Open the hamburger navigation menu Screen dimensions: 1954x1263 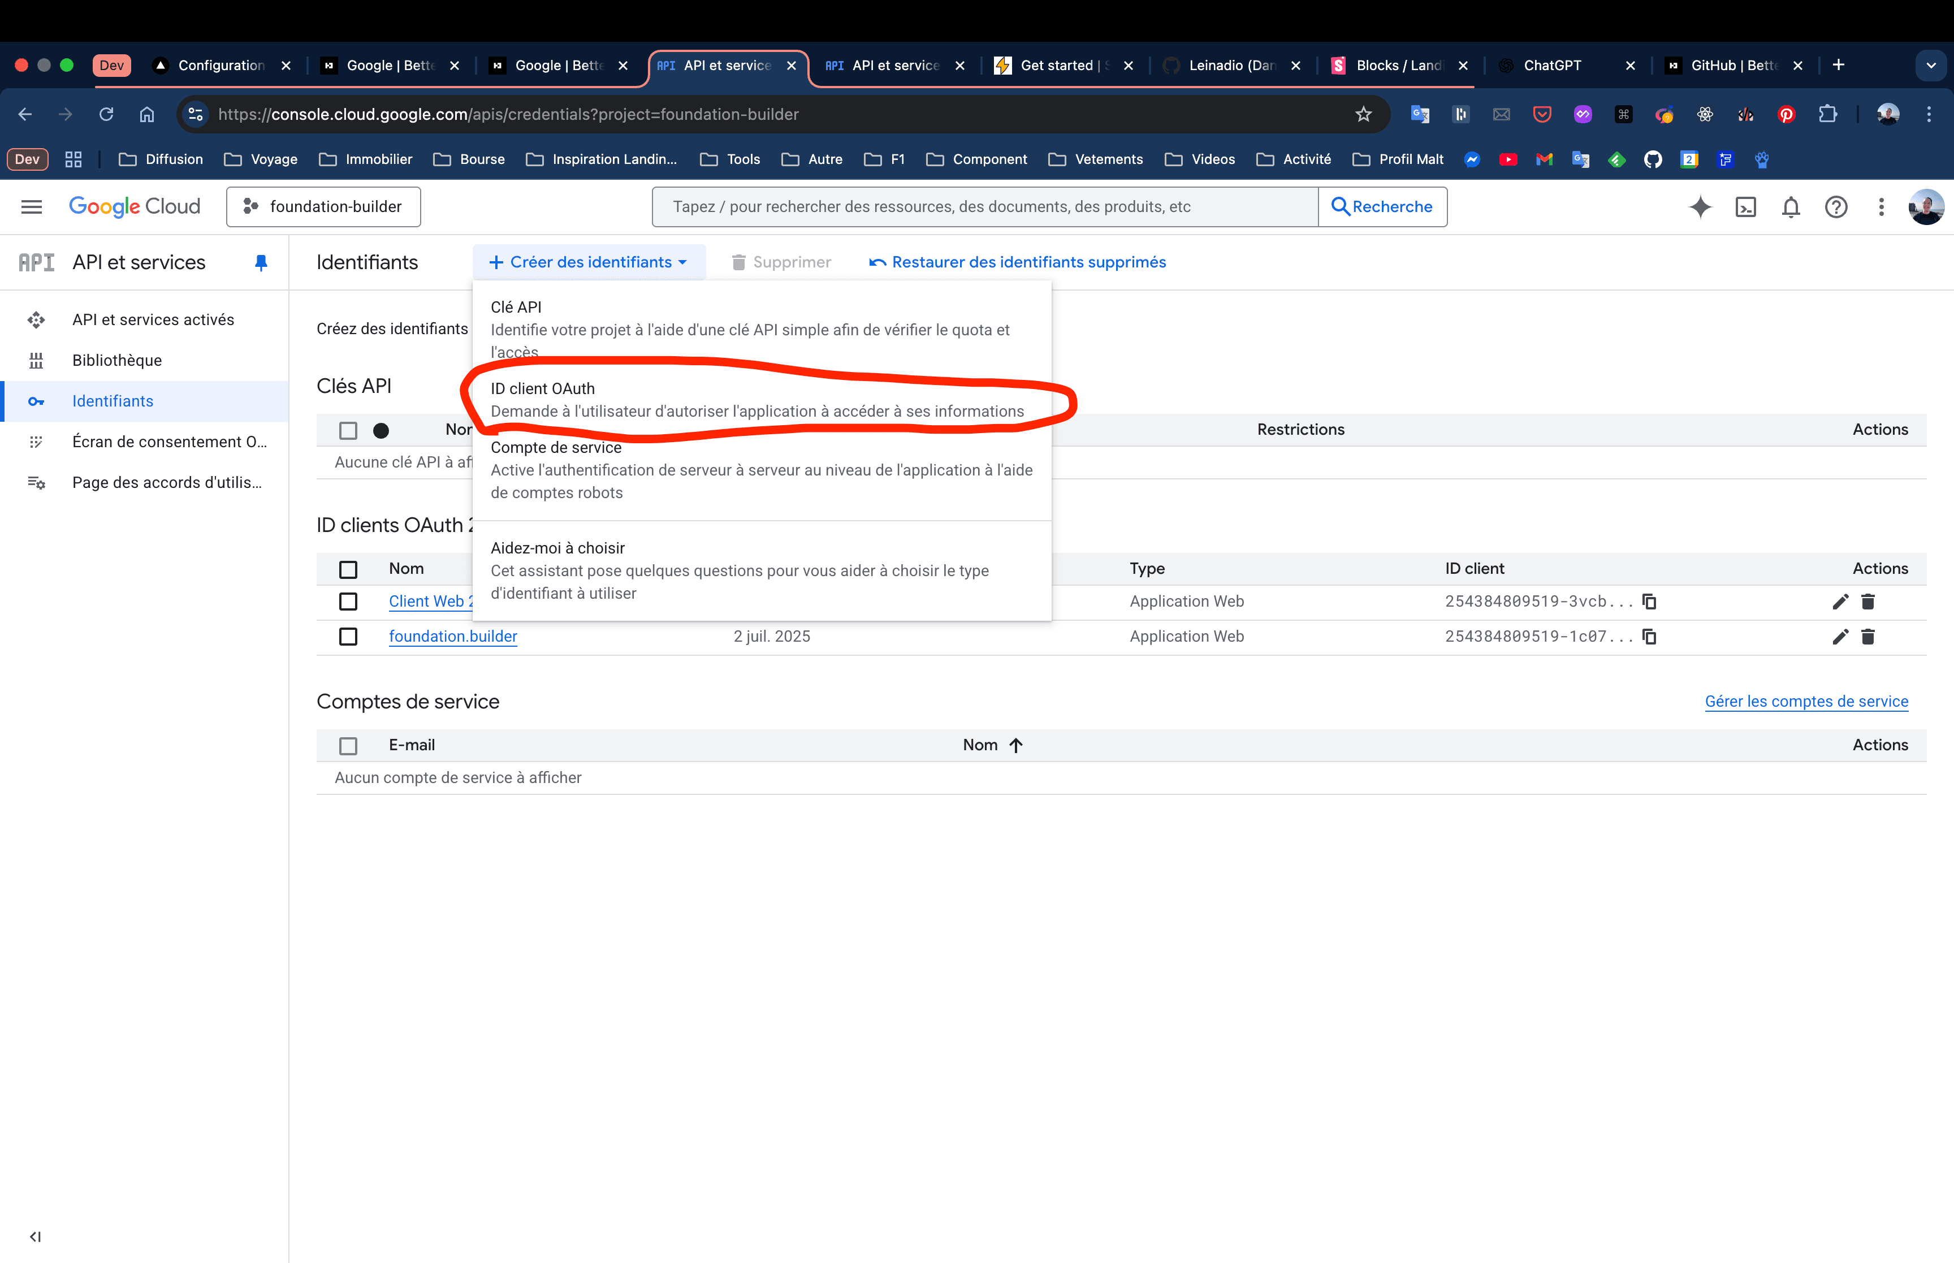coord(31,207)
